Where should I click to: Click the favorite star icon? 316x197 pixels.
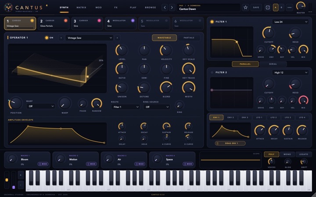245,7
